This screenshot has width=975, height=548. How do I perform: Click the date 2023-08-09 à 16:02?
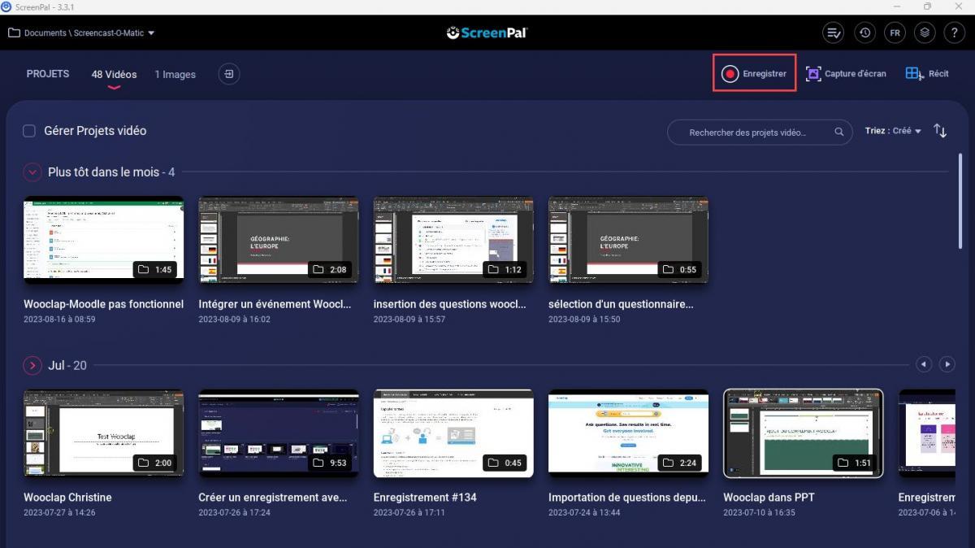[x=235, y=320]
